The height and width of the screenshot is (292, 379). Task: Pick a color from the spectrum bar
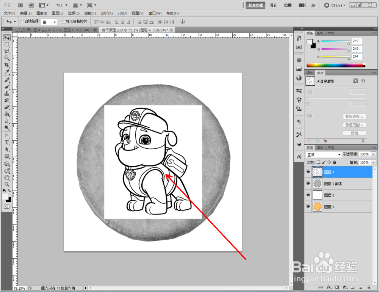point(336,65)
